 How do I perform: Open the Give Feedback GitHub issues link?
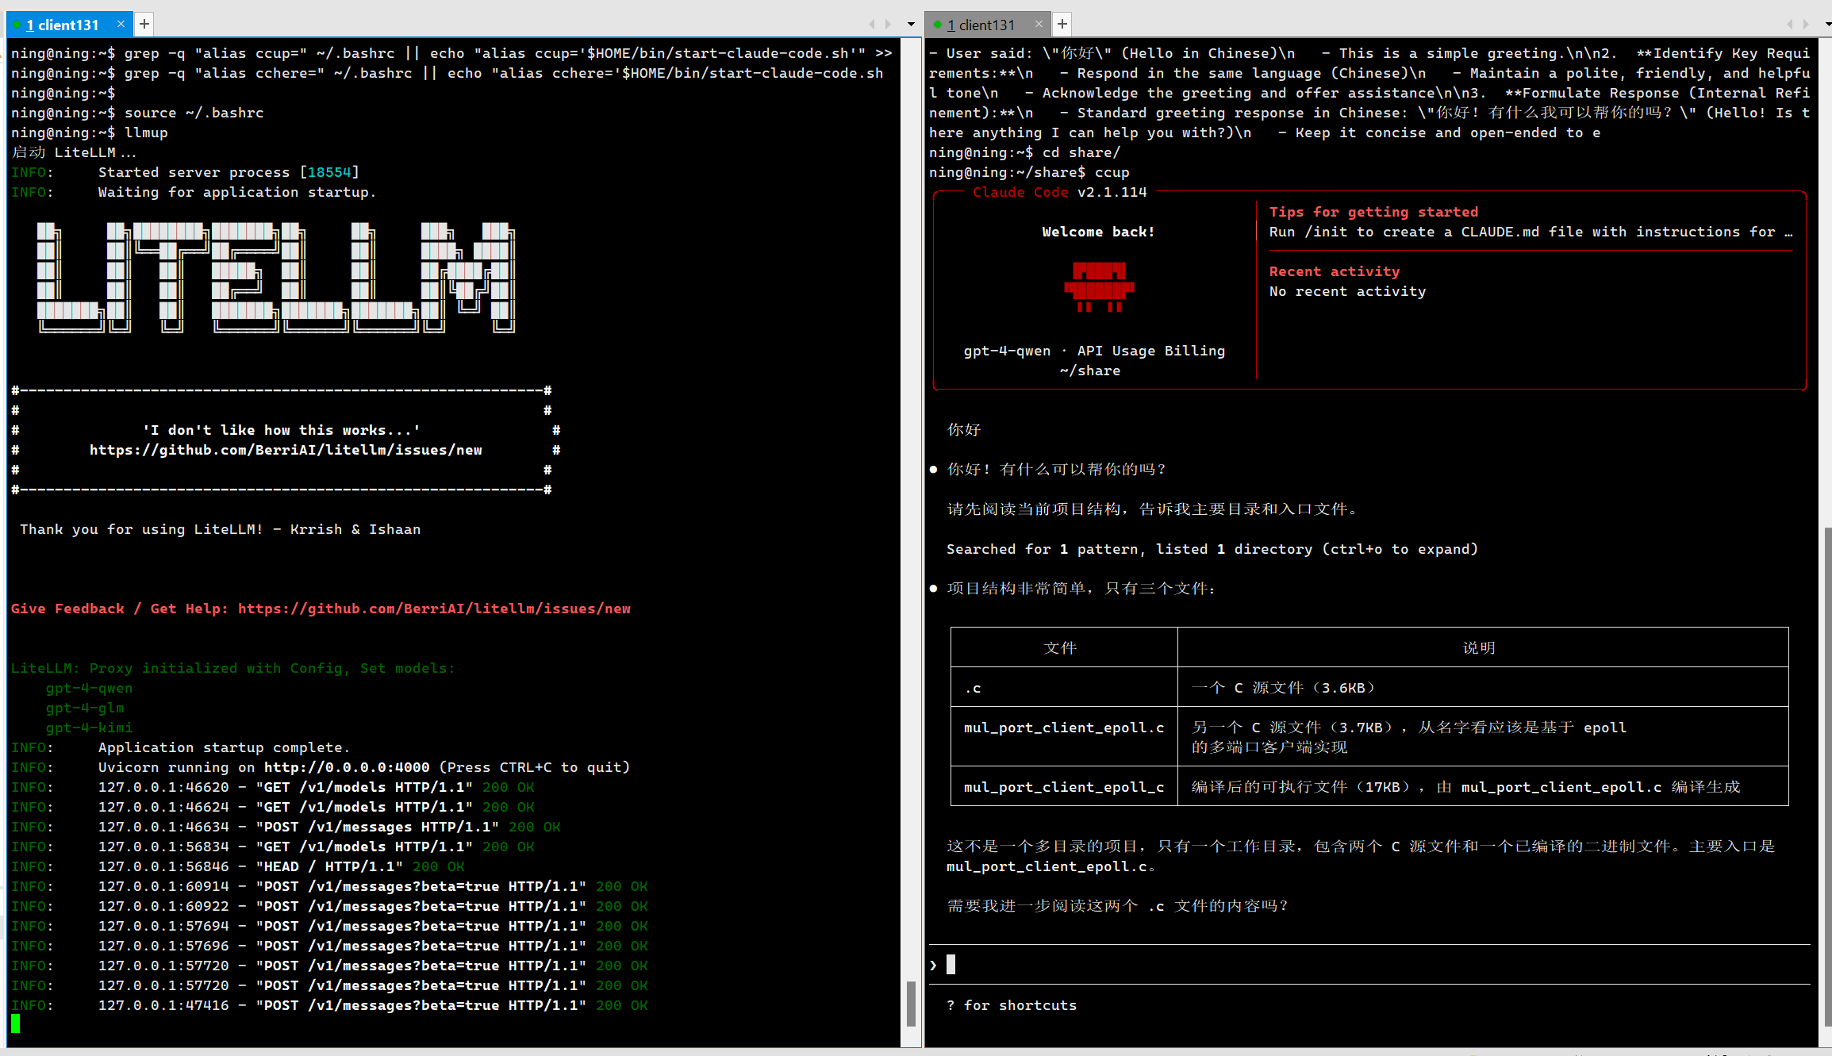pyautogui.click(x=434, y=609)
